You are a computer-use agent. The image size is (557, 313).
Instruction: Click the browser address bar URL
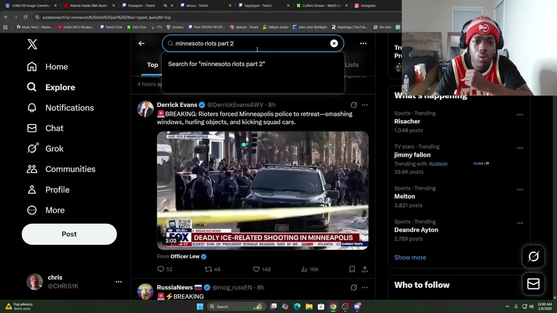point(107,17)
